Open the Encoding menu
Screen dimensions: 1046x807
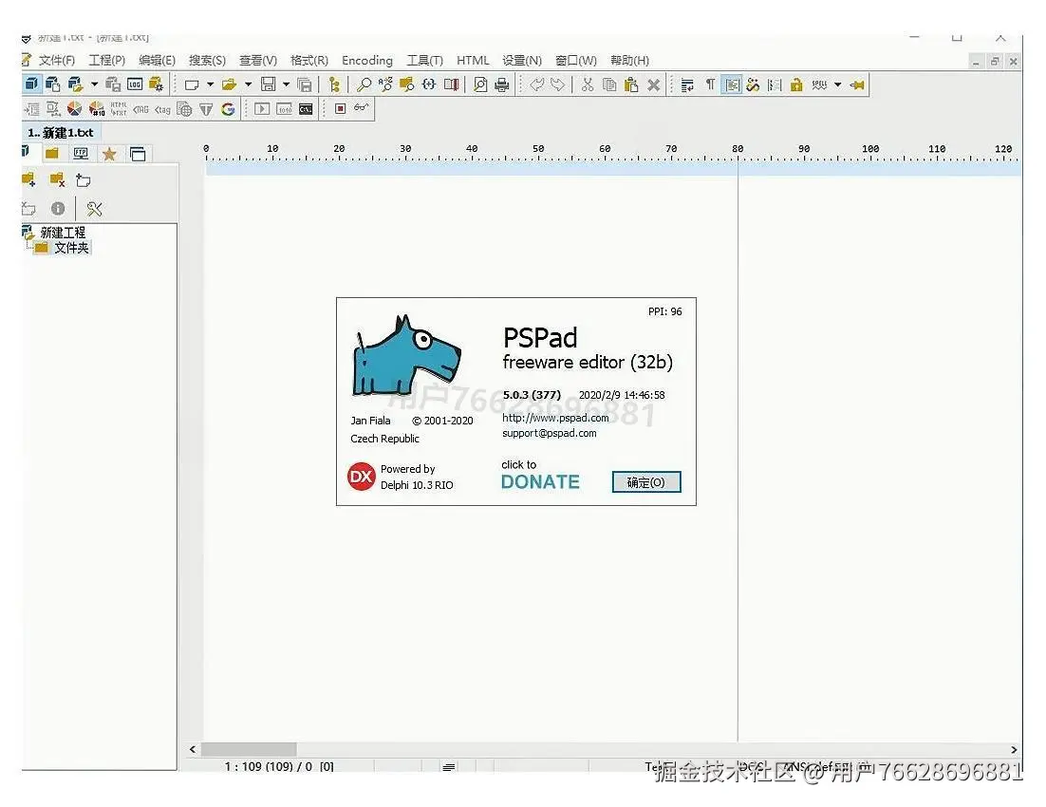[x=367, y=61]
